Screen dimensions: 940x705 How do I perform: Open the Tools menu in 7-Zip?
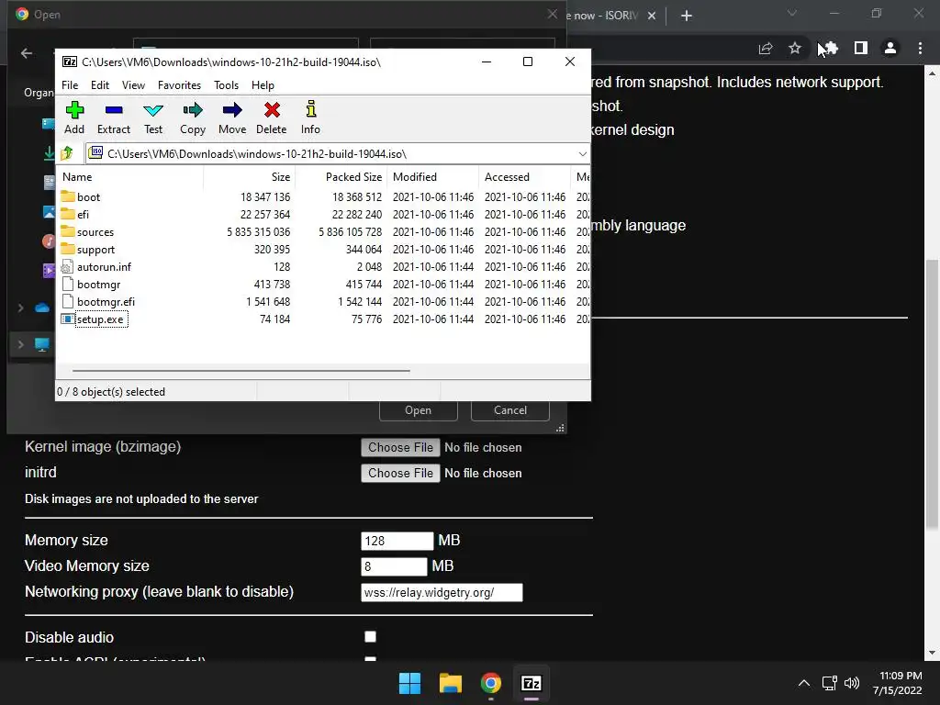(226, 85)
